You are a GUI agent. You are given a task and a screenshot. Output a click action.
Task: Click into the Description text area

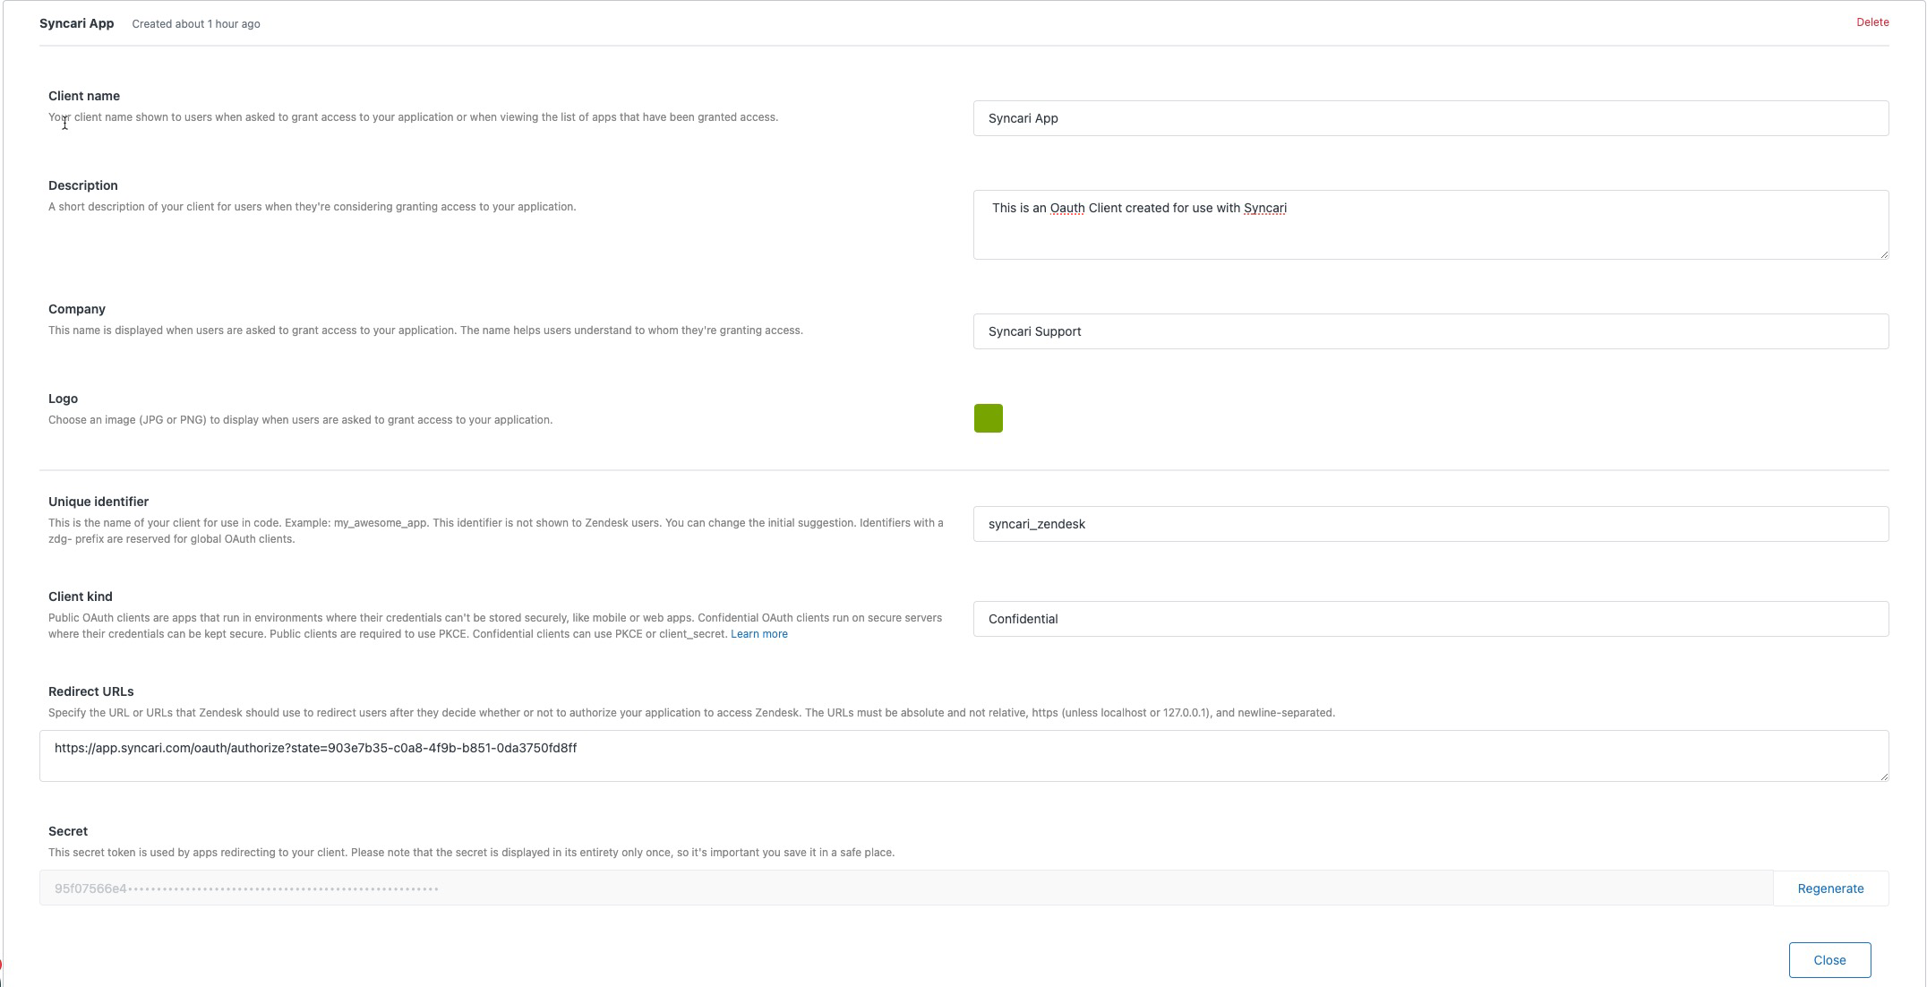coord(1431,225)
